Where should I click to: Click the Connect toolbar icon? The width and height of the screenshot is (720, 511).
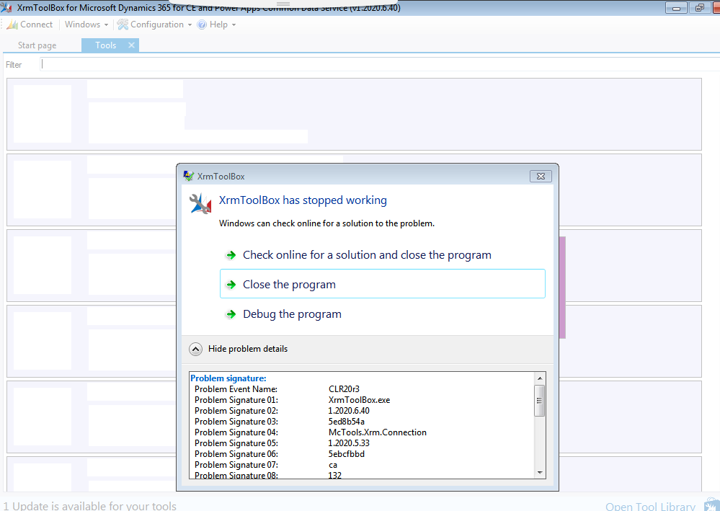12,25
